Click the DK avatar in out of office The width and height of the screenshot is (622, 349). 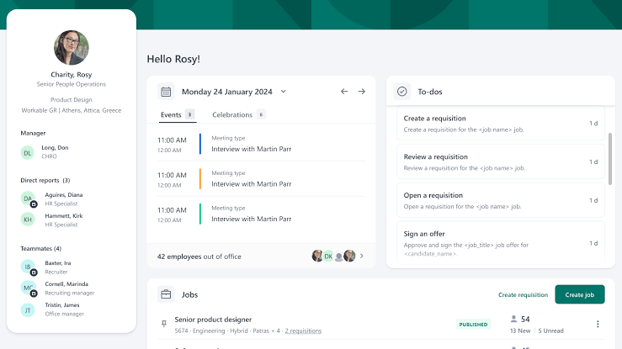point(328,256)
